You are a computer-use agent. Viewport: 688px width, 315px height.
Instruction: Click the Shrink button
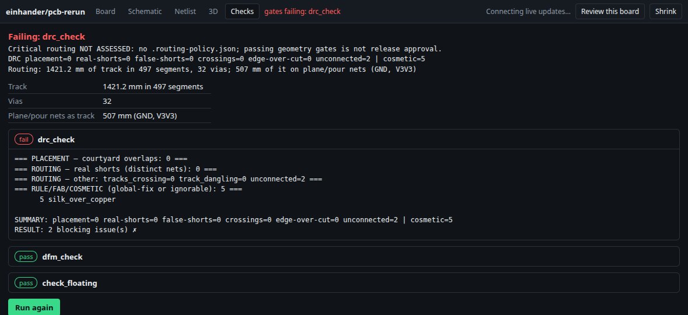[666, 12]
